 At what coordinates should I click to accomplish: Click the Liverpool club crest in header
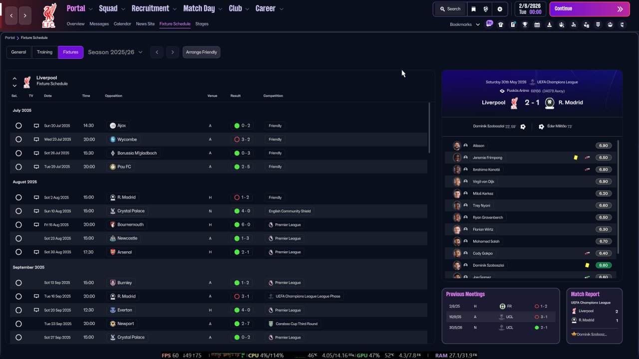click(x=48, y=15)
